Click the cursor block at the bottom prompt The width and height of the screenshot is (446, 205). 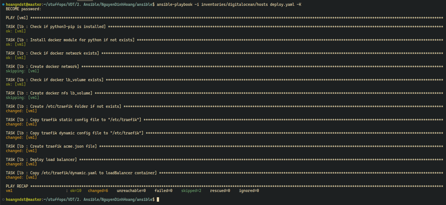point(158,199)
